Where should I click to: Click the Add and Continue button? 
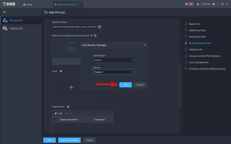click(69, 140)
